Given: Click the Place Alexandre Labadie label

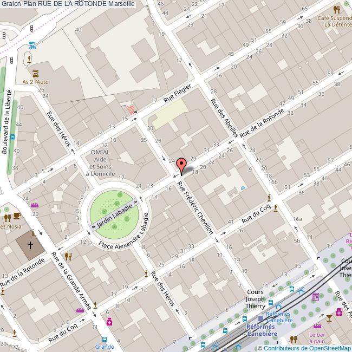Looking at the screenshot, I should pyautogui.click(x=124, y=238).
